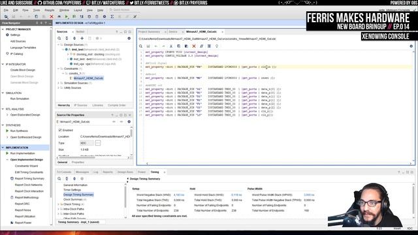Click Create Block Design
Viewport: 418px width, 235px height.
click(23, 70)
